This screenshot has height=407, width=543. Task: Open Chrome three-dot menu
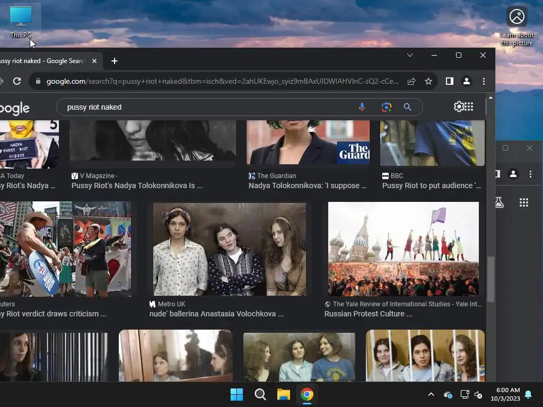pos(484,81)
